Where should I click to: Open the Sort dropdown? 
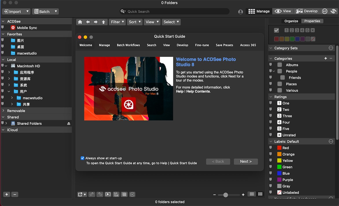point(135,22)
